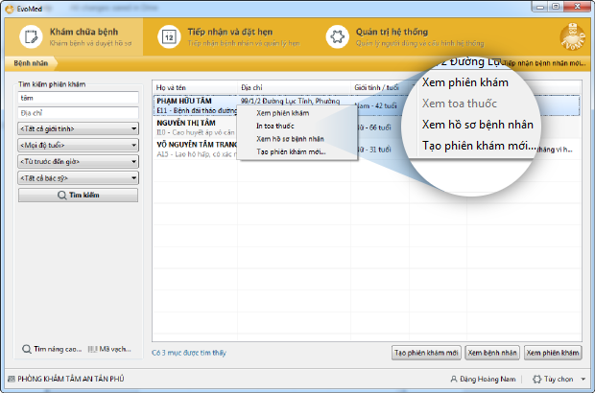Click the 31 tuổi cell

(x=373, y=150)
